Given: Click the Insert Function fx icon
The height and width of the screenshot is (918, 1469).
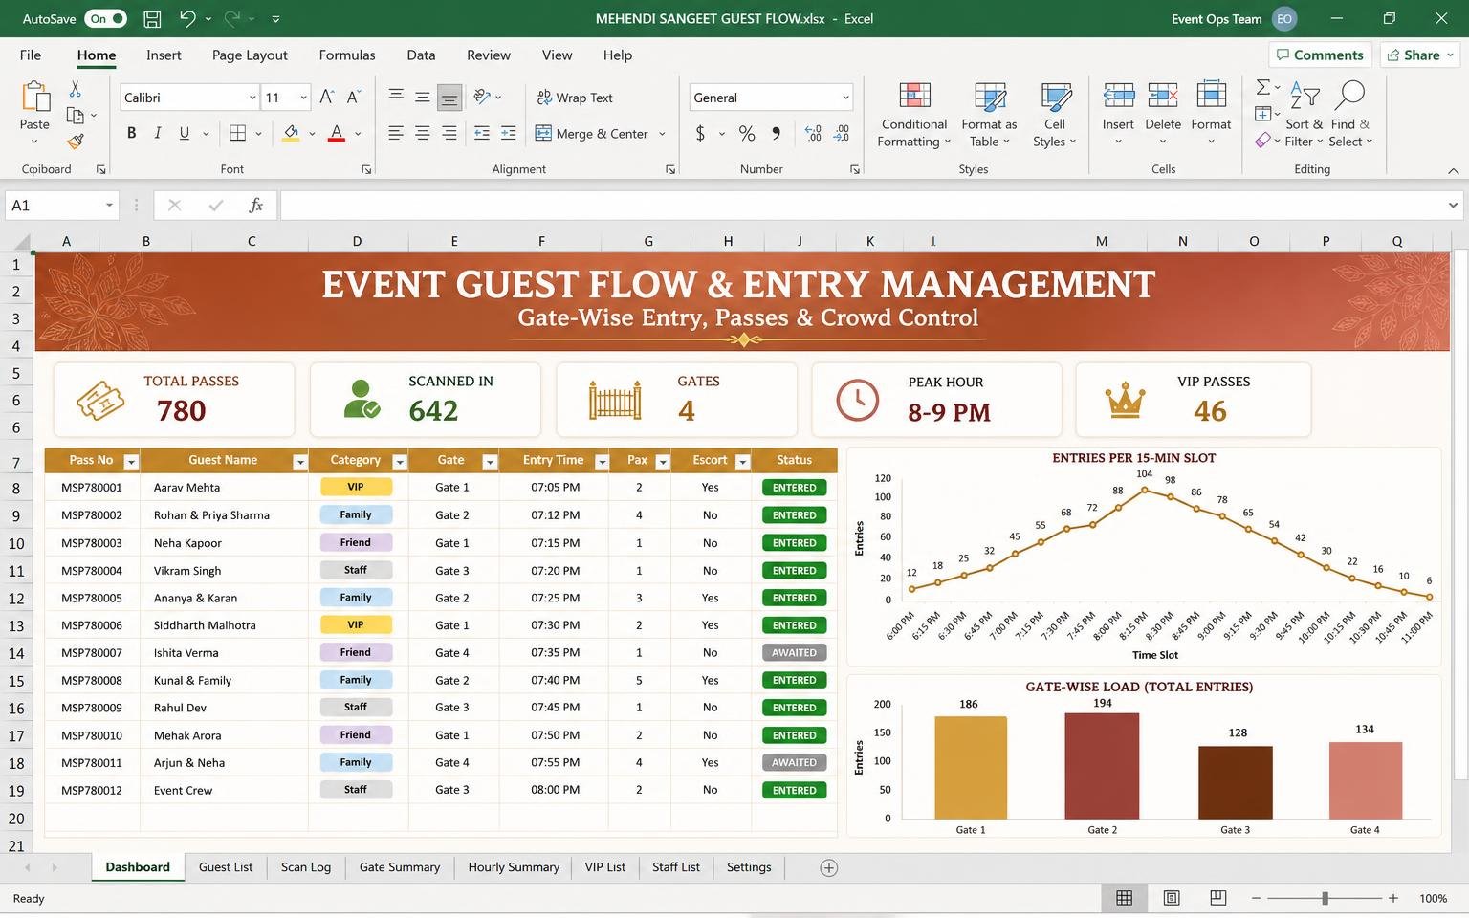Looking at the screenshot, I should [255, 205].
